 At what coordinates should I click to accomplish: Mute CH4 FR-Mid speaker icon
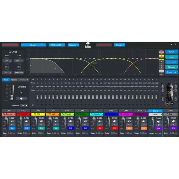56,121
